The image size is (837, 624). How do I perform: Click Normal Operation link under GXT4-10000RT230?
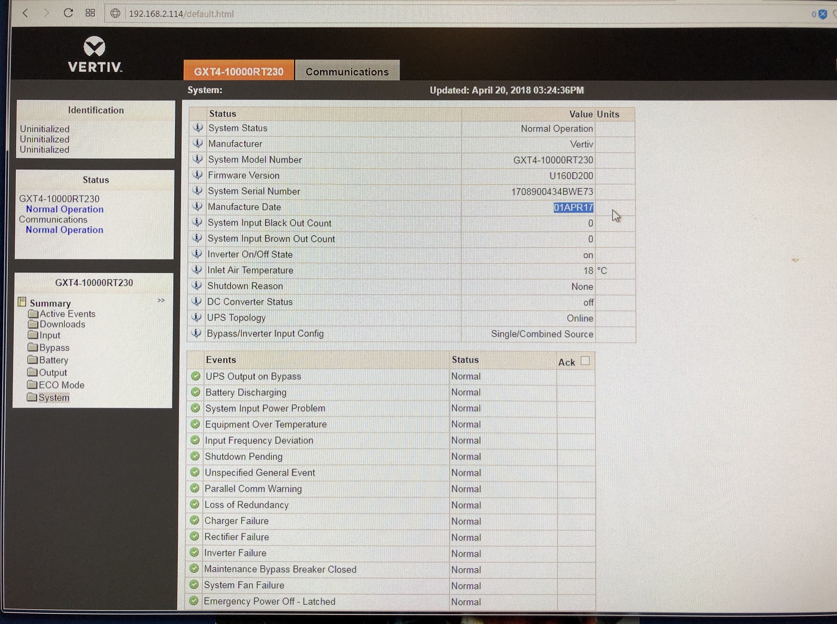pyautogui.click(x=65, y=209)
